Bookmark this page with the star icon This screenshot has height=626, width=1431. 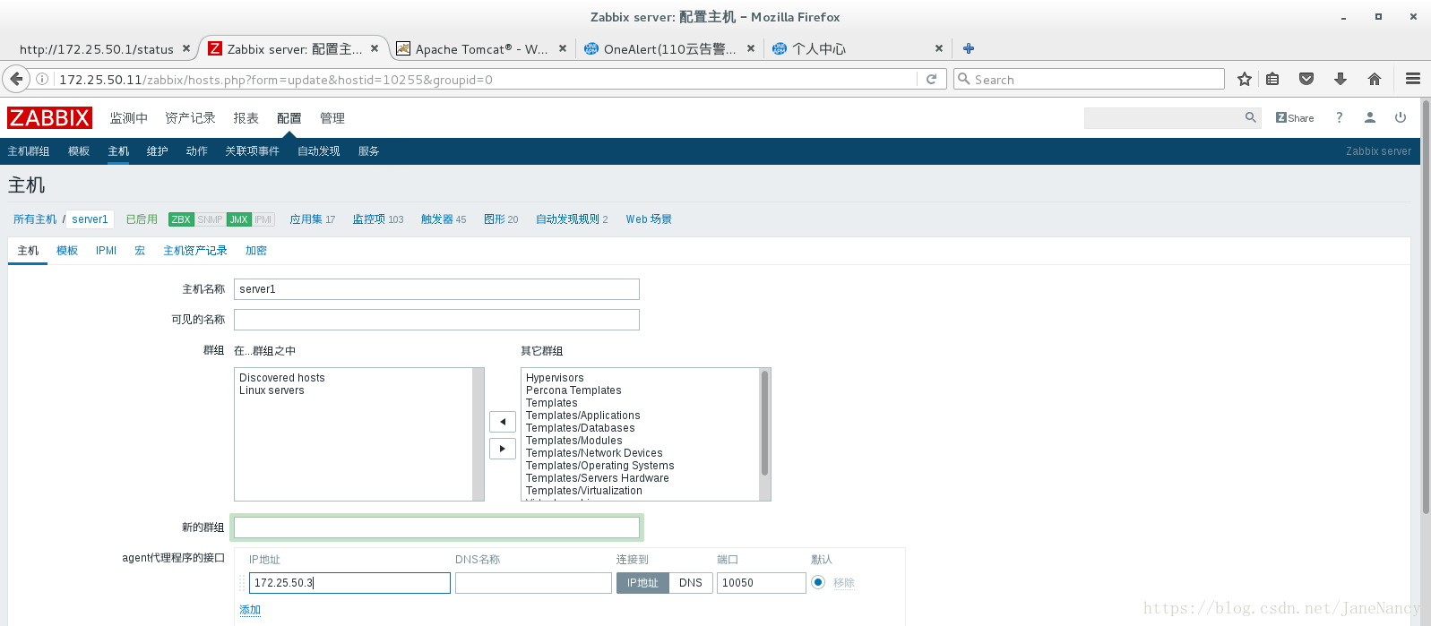1245,79
